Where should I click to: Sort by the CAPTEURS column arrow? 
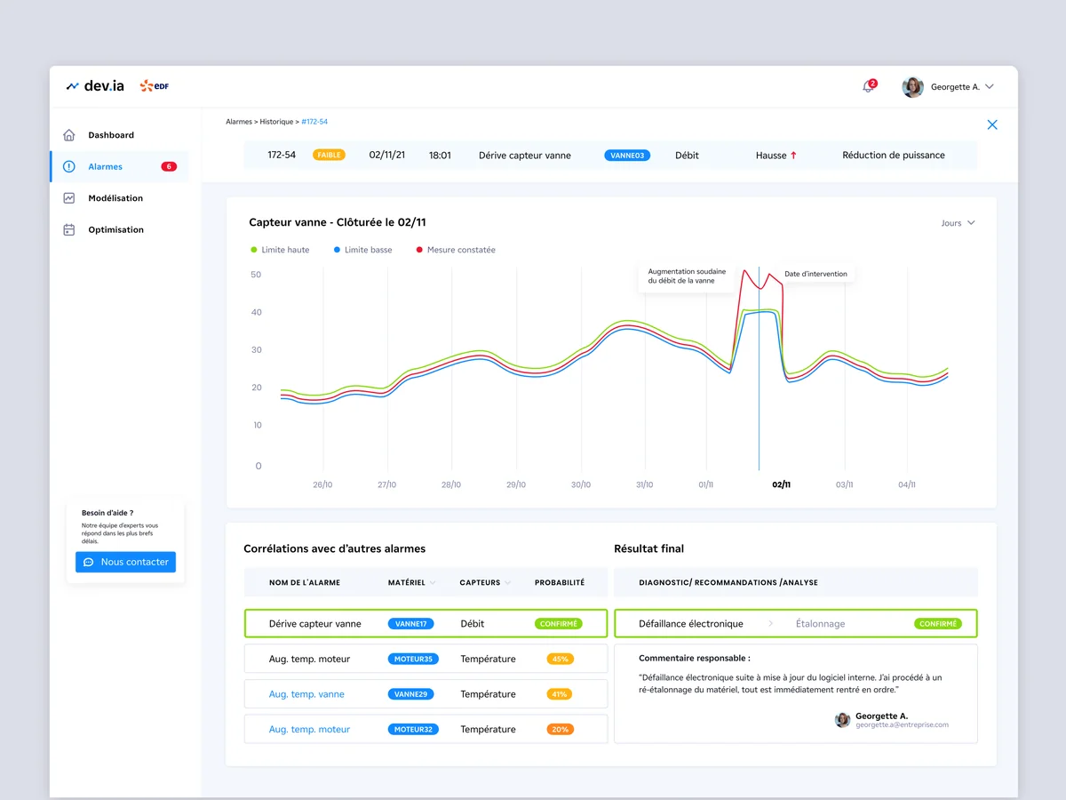507,583
